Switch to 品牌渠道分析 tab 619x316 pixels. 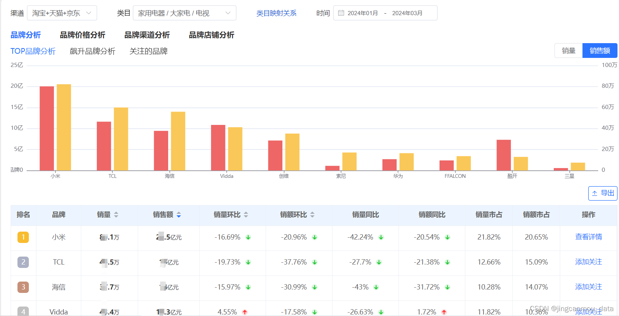click(x=147, y=35)
